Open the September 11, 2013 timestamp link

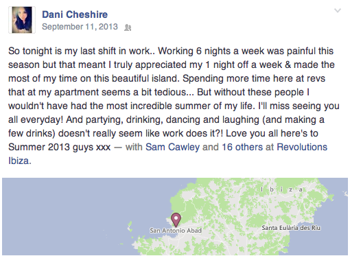(x=80, y=27)
